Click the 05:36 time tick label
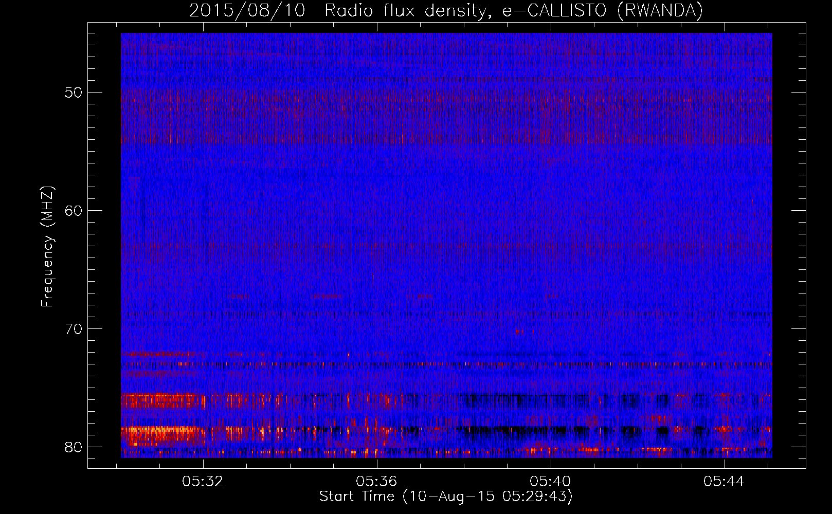832x514 pixels. tap(376, 482)
